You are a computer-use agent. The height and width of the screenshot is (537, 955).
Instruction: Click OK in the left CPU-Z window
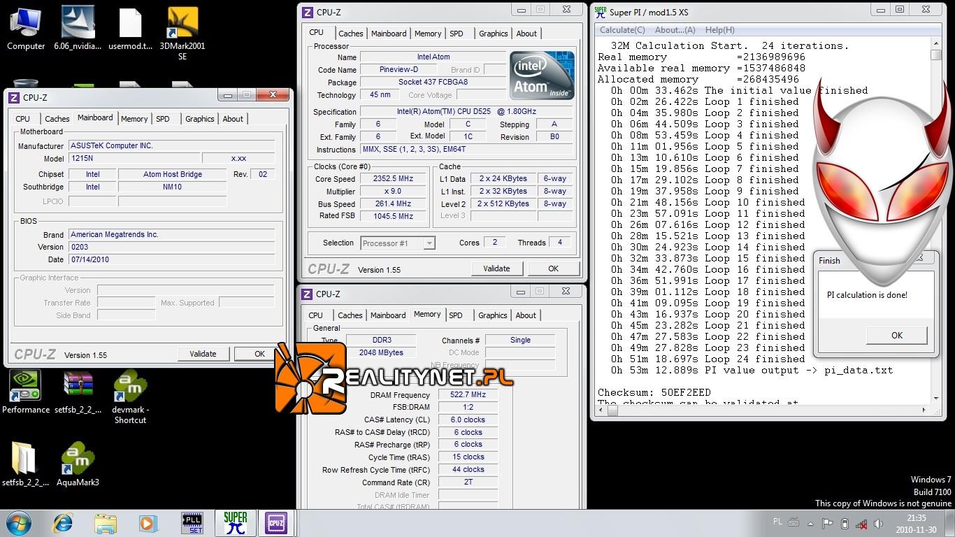tap(259, 354)
